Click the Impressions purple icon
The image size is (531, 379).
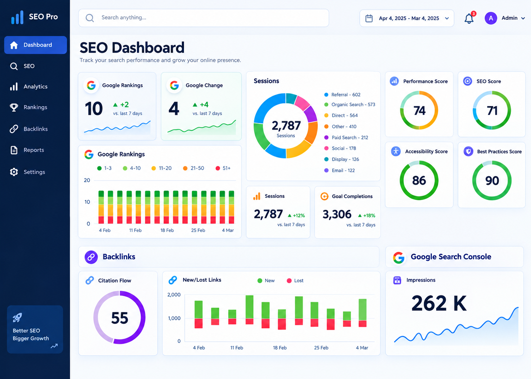point(397,280)
